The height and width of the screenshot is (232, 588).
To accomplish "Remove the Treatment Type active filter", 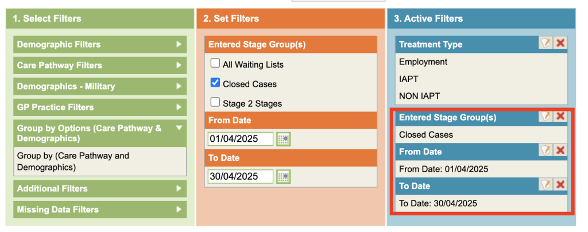I will click(560, 42).
